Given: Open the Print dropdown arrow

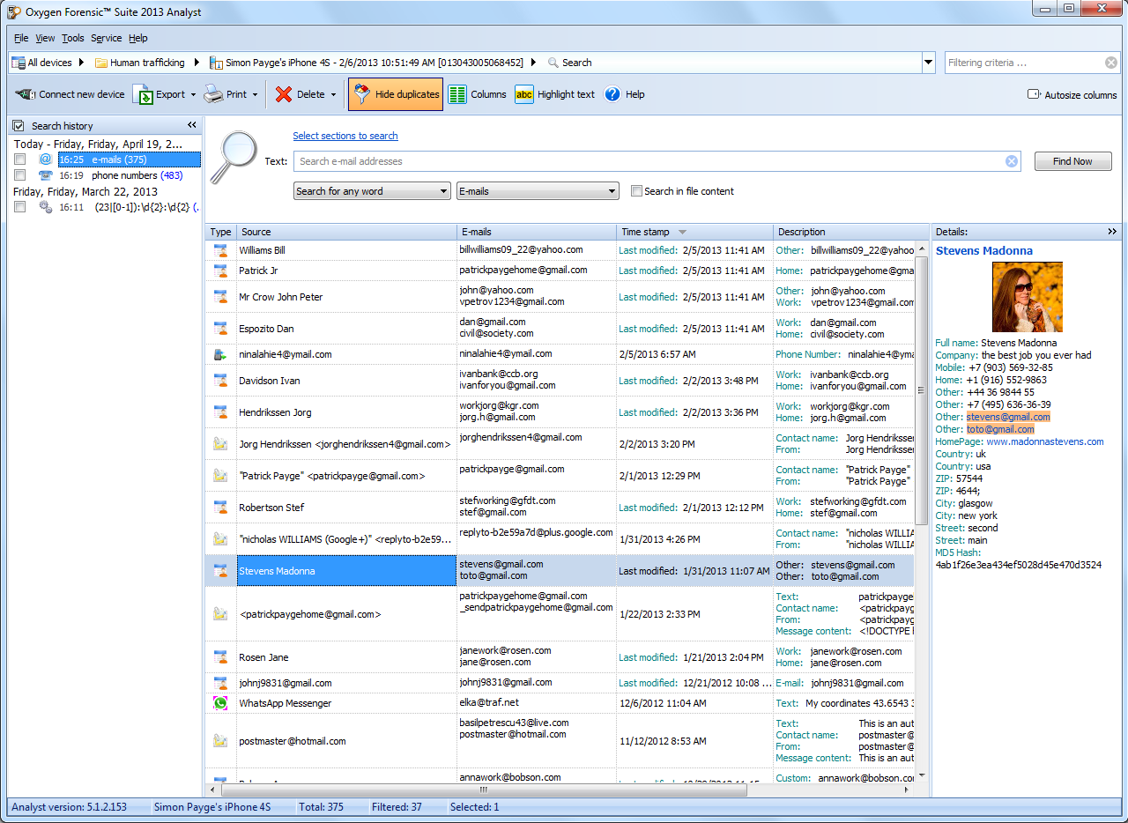Looking at the screenshot, I should [255, 94].
